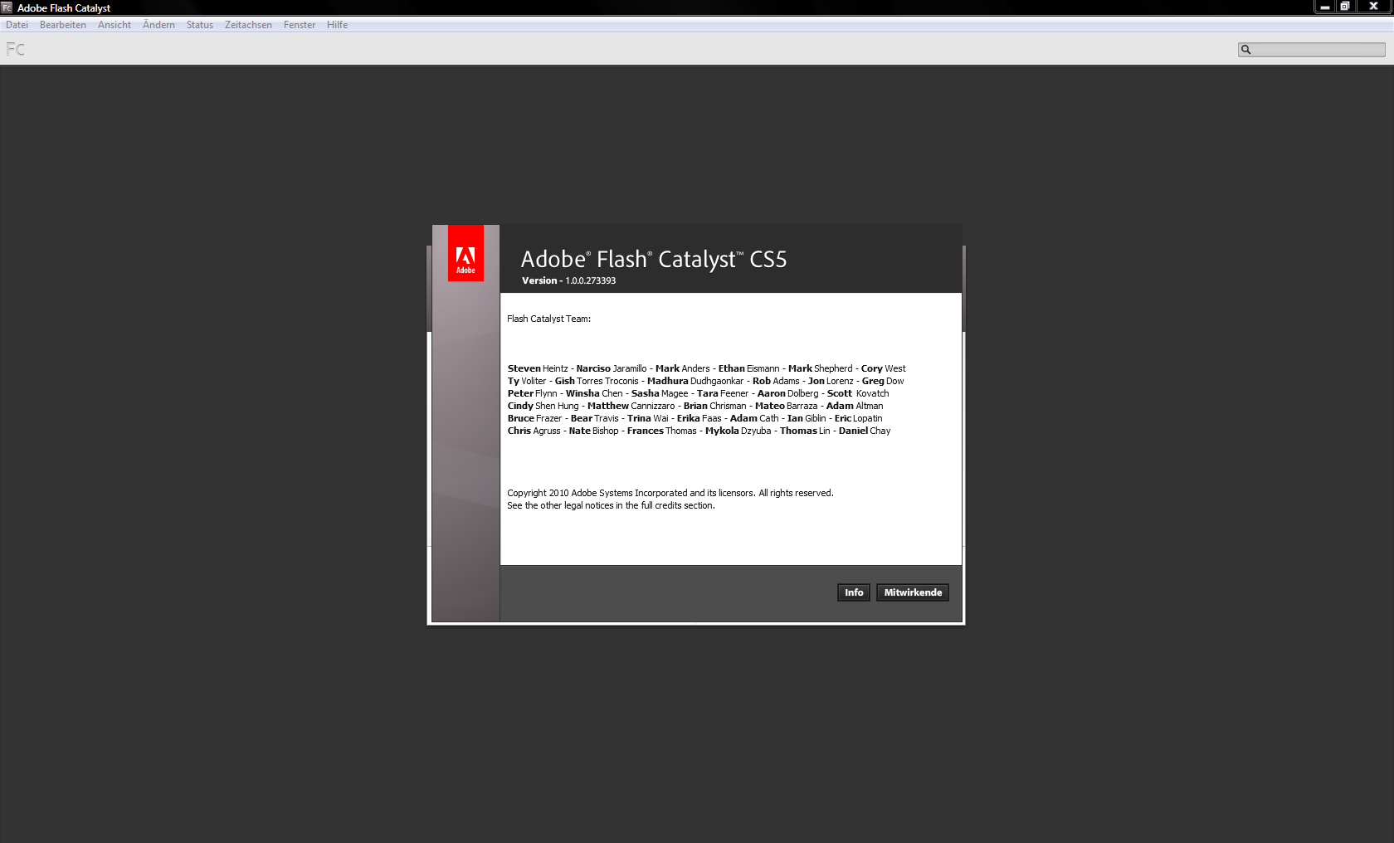Click the Fc application logo in toolbar
The height and width of the screenshot is (843, 1394).
coord(15,49)
